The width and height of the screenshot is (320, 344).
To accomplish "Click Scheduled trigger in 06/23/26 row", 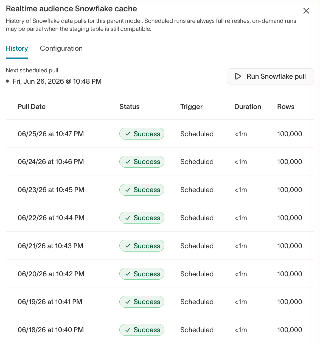I will click(197, 190).
